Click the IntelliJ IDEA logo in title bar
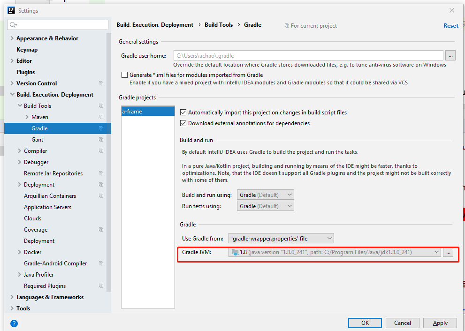The width and height of the screenshot is (465, 331). 11,10
